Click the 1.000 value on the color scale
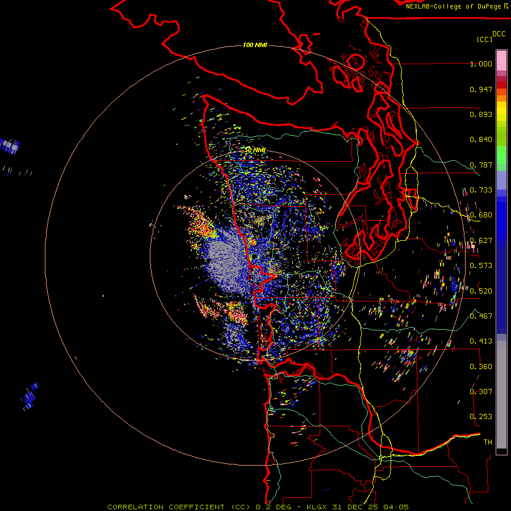This screenshot has height=511, width=511. [x=481, y=64]
